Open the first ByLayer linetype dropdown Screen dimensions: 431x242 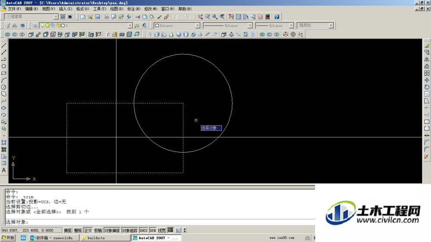[250, 25]
